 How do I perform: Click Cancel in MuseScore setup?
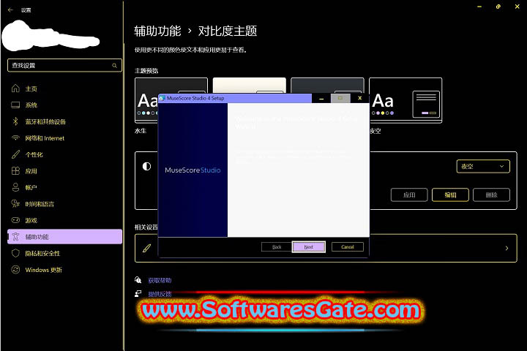pyautogui.click(x=348, y=247)
